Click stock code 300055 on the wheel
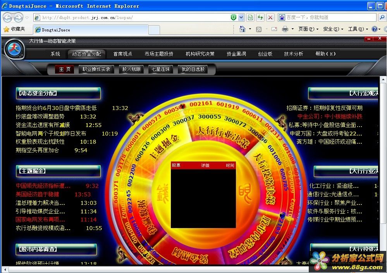387x273 pixels. 210,117
